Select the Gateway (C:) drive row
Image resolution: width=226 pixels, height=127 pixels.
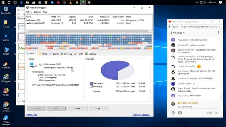pos(89,20)
